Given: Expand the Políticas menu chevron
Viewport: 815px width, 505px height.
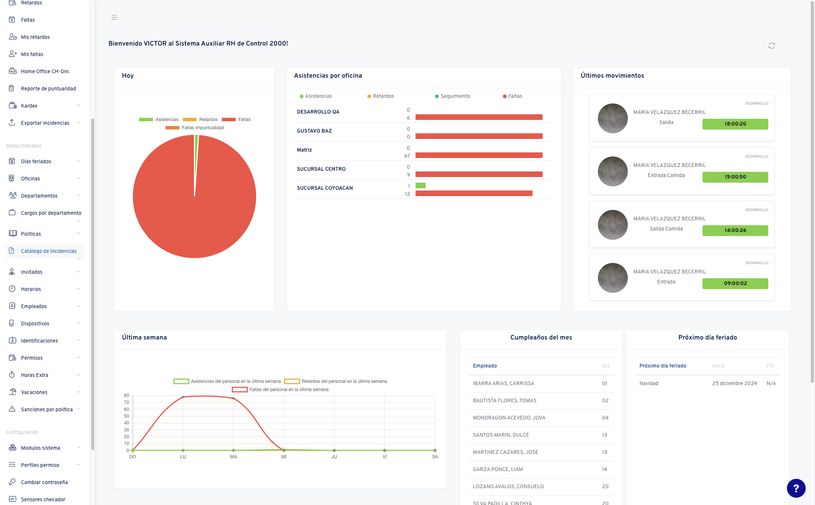Looking at the screenshot, I should 78,233.
